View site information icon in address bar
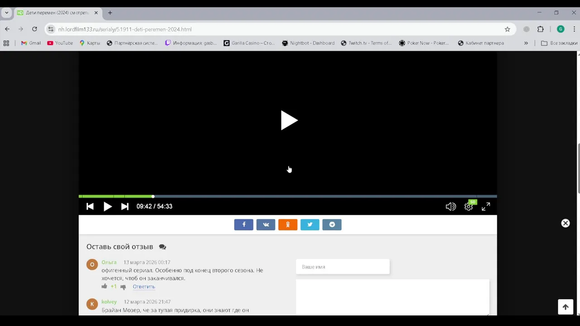Screen dimensions: 580x326 [x=51, y=29]
